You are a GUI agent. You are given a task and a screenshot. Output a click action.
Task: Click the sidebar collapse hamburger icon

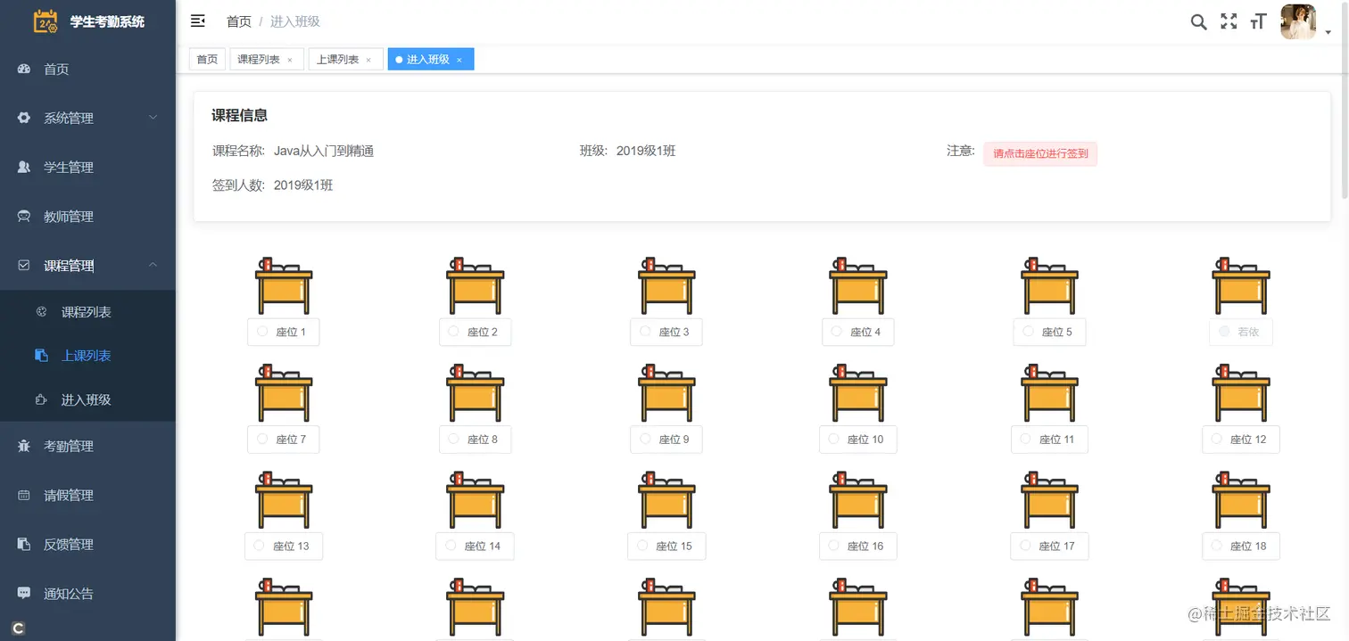click(197, 20)
